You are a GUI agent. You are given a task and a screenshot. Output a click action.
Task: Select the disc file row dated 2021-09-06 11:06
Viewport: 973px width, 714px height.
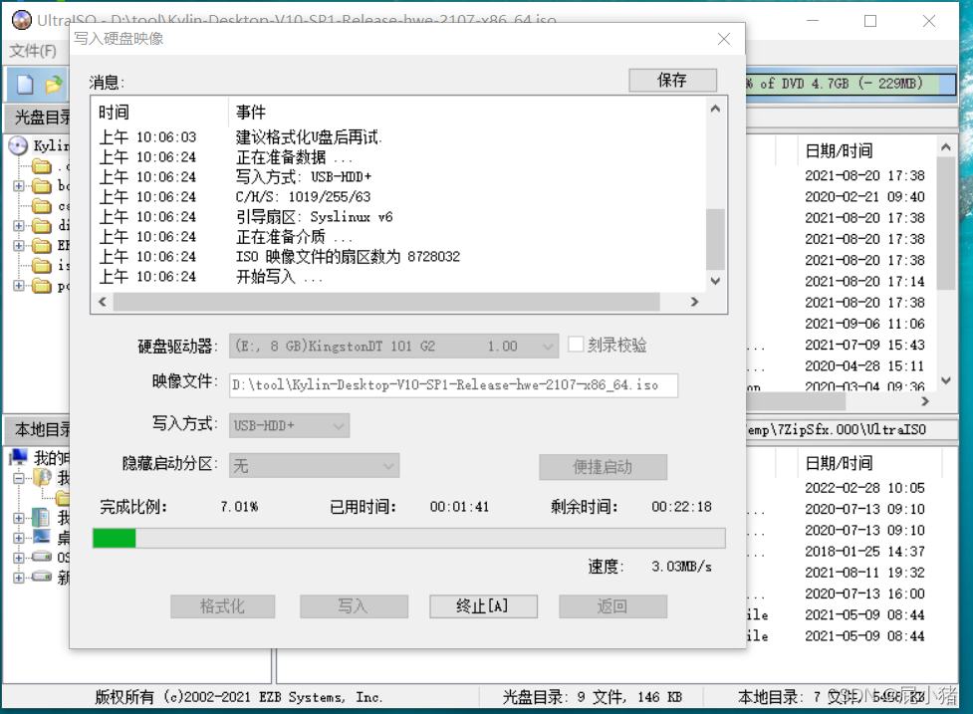(864, 324)
